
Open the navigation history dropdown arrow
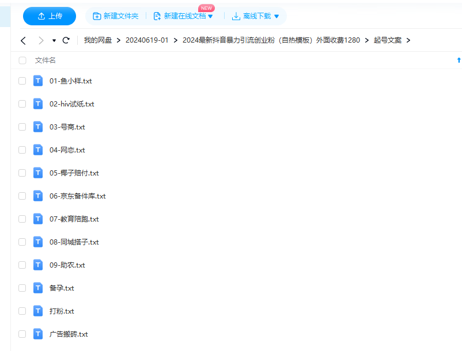(x=54, y=41)
